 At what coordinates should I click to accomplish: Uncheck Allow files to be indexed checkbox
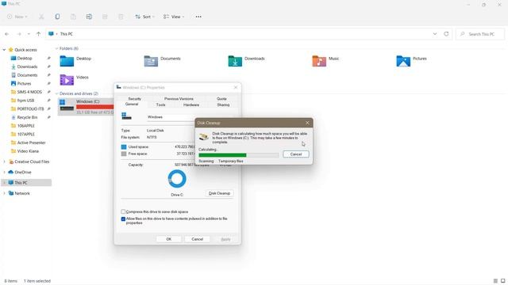pyautogui.click(x=123, y=218)
